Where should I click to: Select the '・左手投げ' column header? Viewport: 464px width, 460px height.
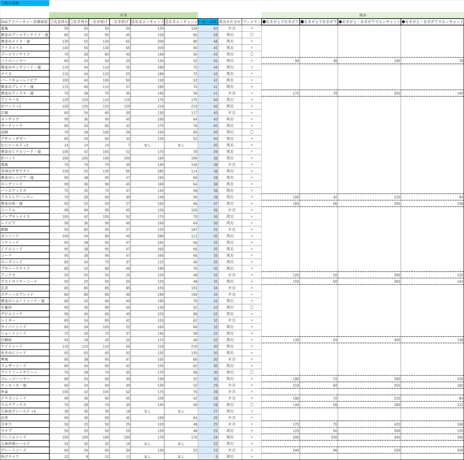(x=120, y=22)
